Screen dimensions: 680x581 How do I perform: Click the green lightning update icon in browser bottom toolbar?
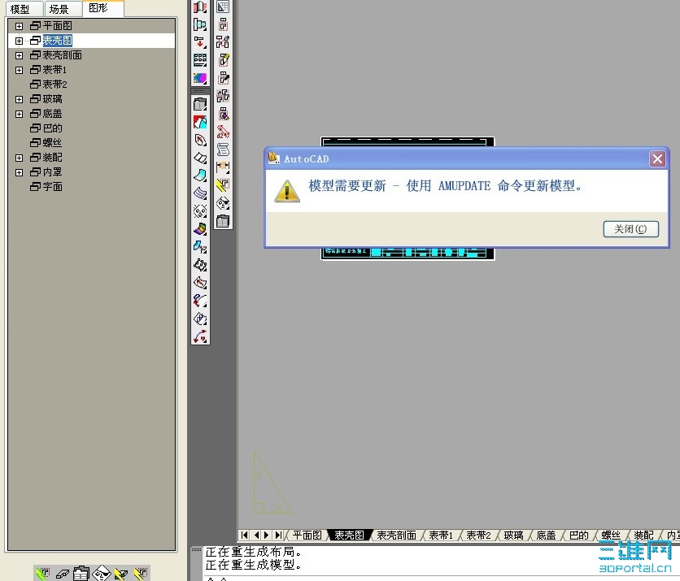click(42, 574)
